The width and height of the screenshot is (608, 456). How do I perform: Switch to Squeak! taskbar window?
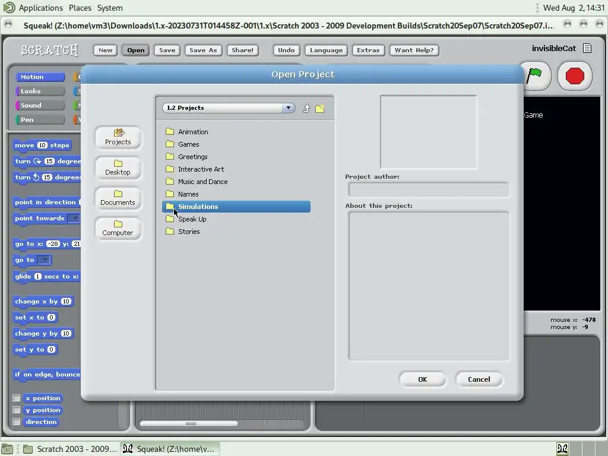pyautogui.click(x=169, y=449)
